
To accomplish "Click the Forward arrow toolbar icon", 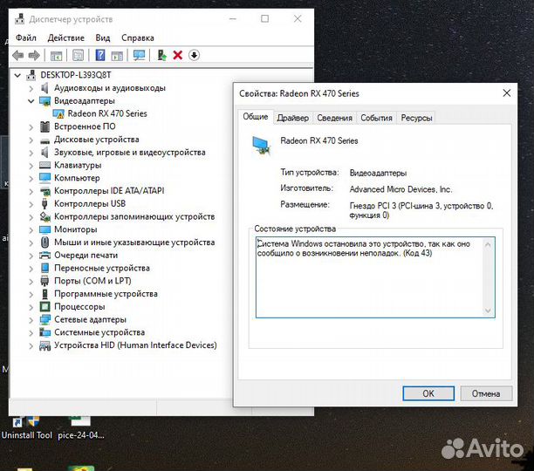I will (34, 55).
